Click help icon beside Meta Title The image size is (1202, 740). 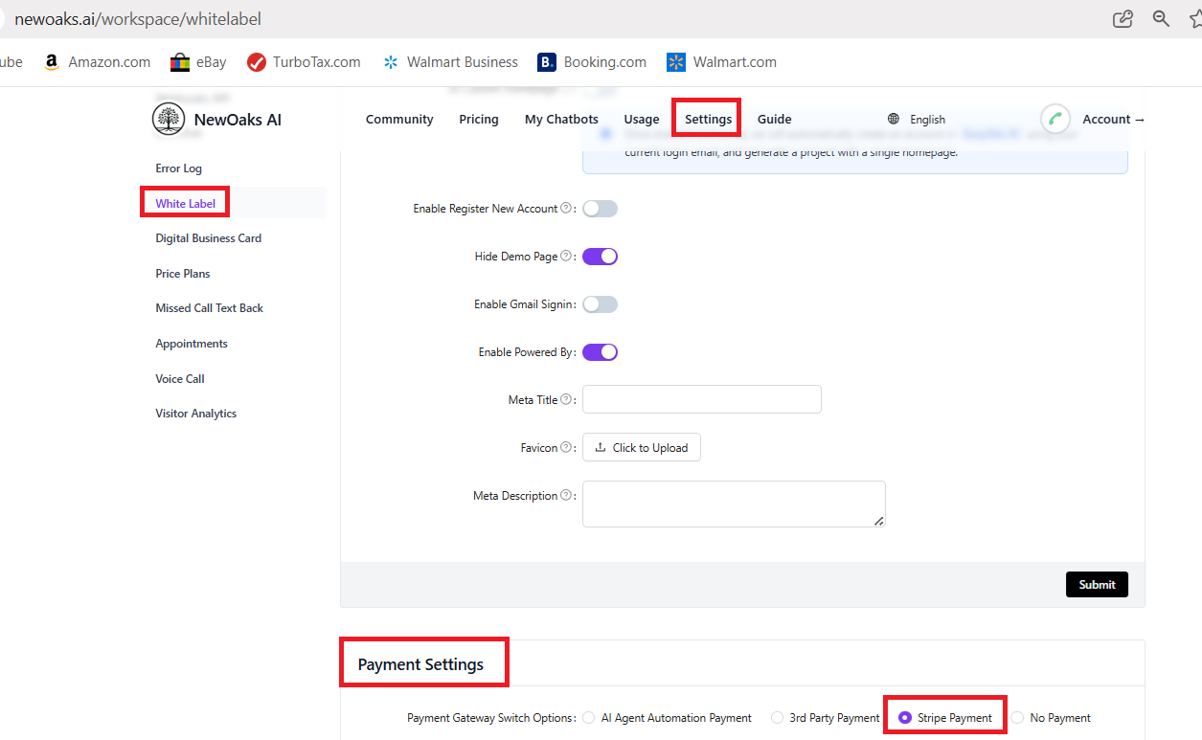point(566,400)
